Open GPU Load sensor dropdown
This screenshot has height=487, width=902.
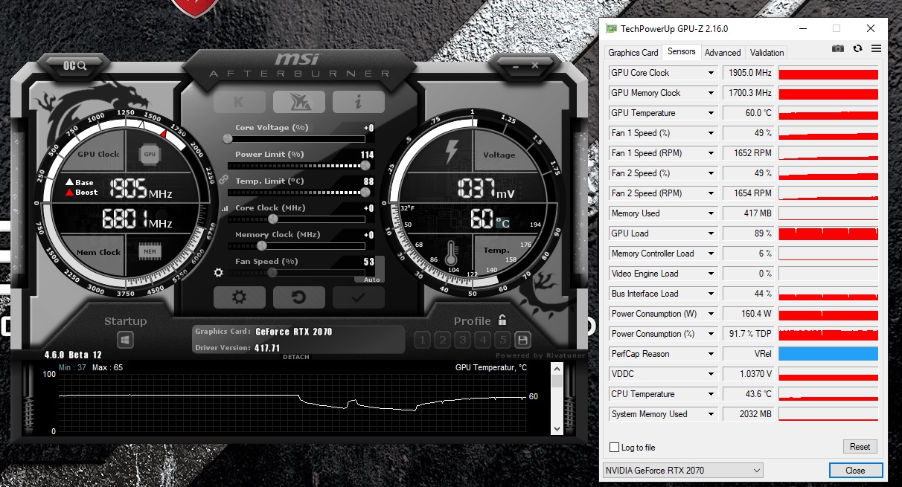(711, 233)
